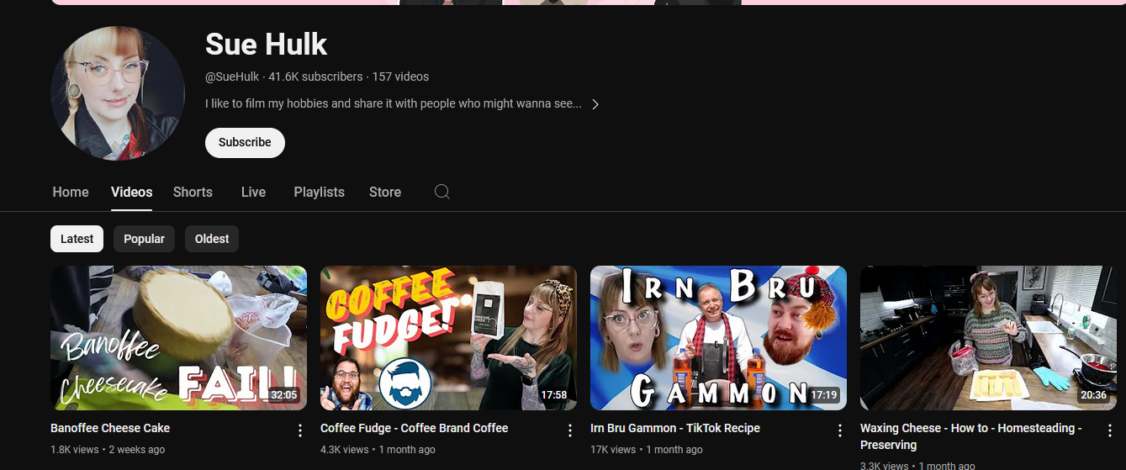1126x470 pixels.
Task: Click the 17:19 duration badge
Action: point(824,394)
